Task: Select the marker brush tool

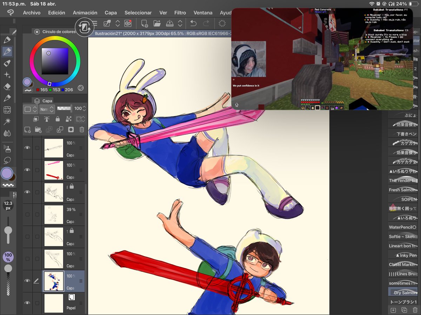Action: click(x=7, y=63)
